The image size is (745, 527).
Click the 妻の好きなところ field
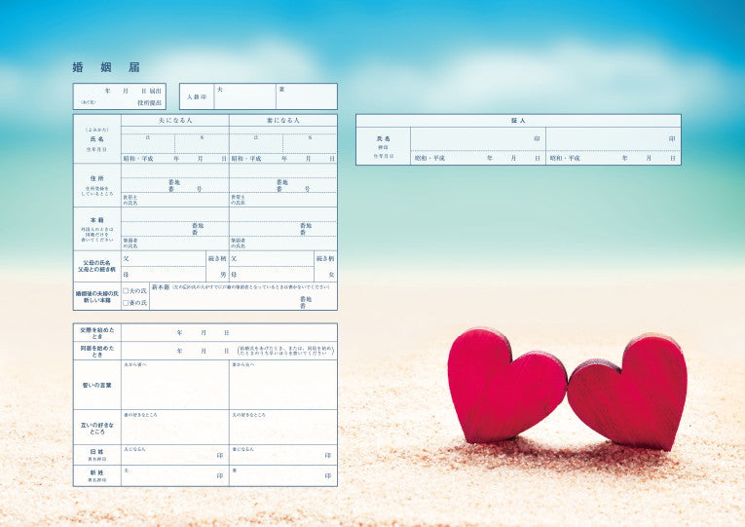point(175,429)
